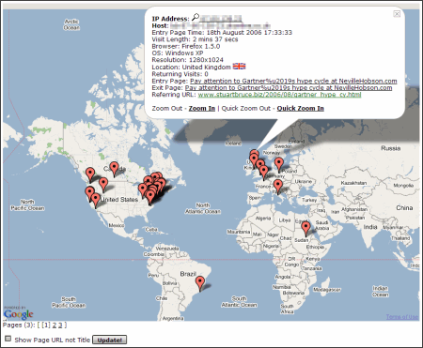Click the Google logo on map
This screenshot has height=348, width=423.
(19, 314)
